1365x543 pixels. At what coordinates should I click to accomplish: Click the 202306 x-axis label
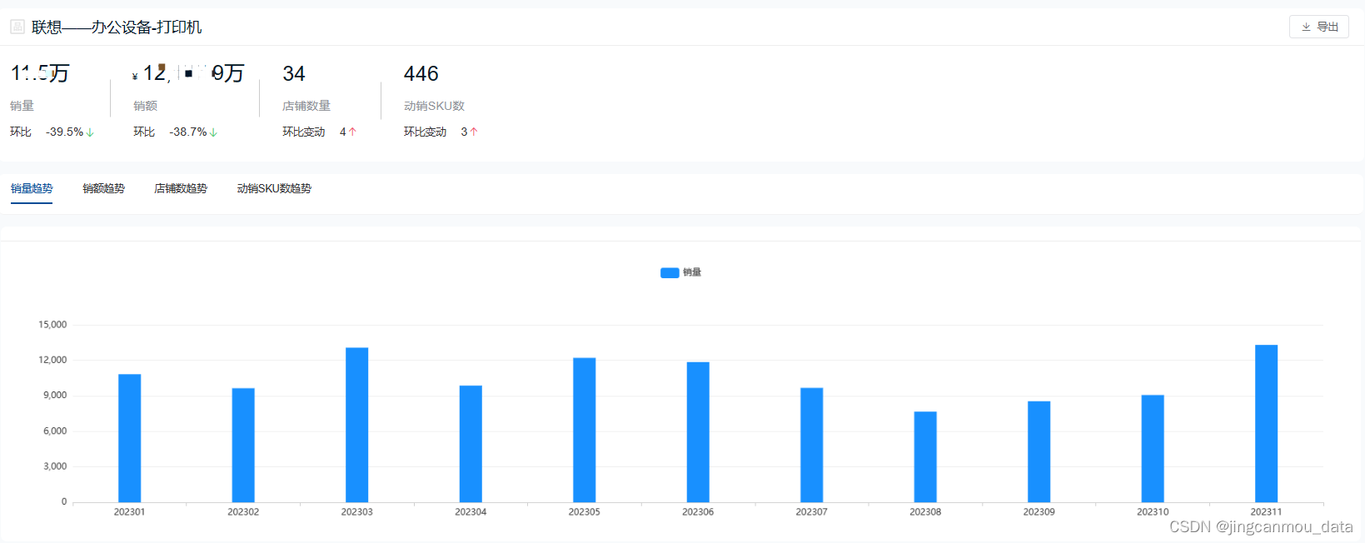point(698,512)
